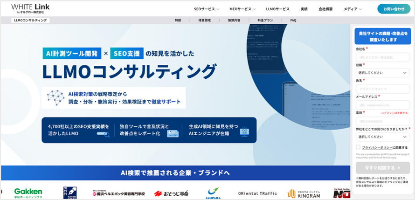Jump to 施策内容 section

click(234, 21)
